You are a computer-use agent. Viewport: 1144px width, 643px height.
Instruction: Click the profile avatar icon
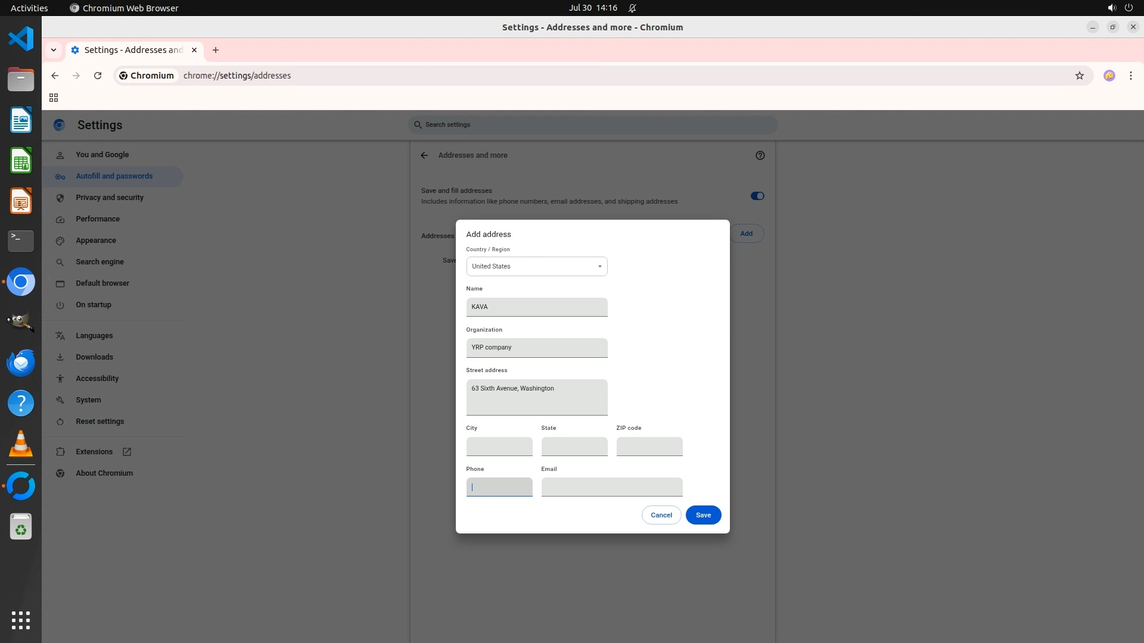pyautogui.click(x=1109, y=76)
